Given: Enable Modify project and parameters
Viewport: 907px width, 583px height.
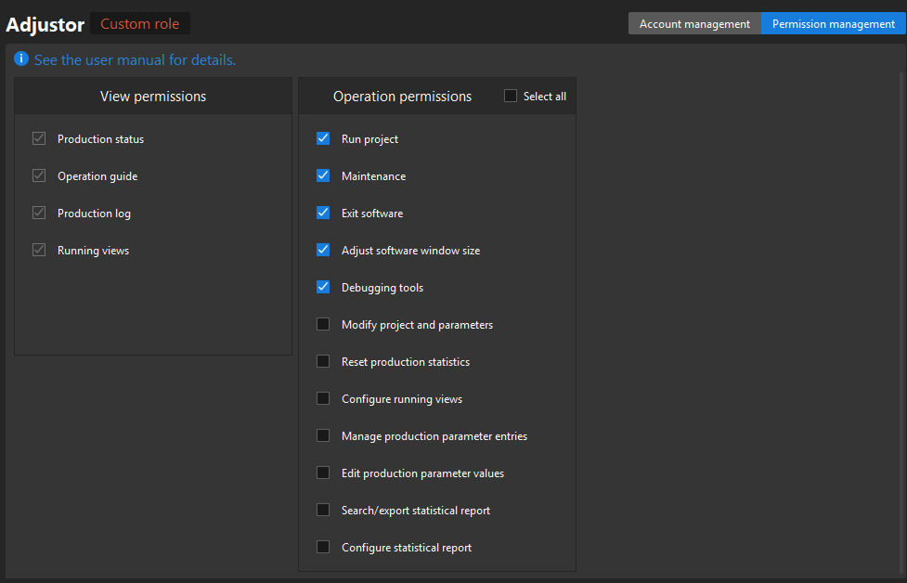Looking at the screenshot, I should click(x=323, y=324).
